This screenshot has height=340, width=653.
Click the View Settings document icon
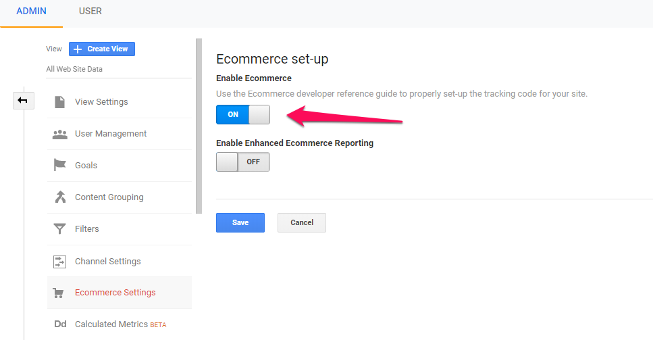click(60, 102)
